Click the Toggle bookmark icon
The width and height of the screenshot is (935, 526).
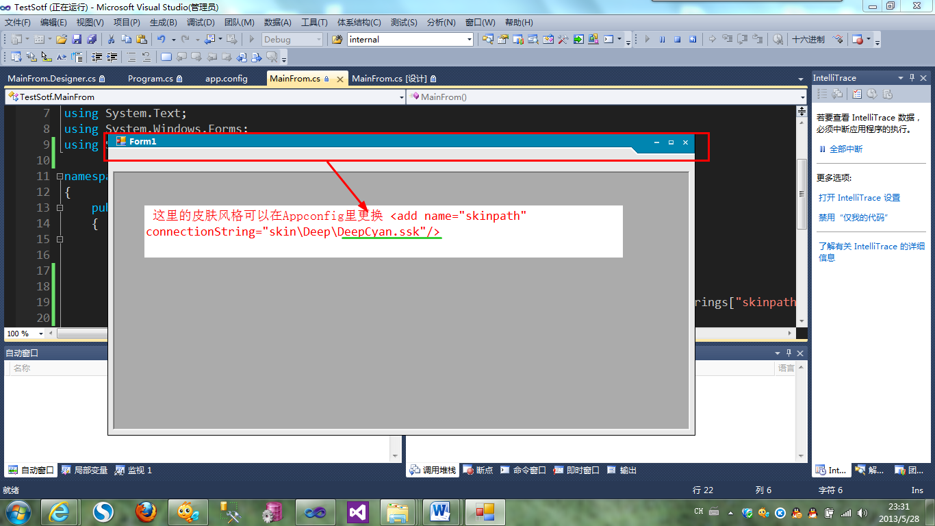tap(166, 57)
